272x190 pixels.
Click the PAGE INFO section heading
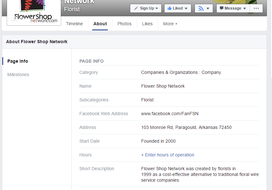pos(92,61)
